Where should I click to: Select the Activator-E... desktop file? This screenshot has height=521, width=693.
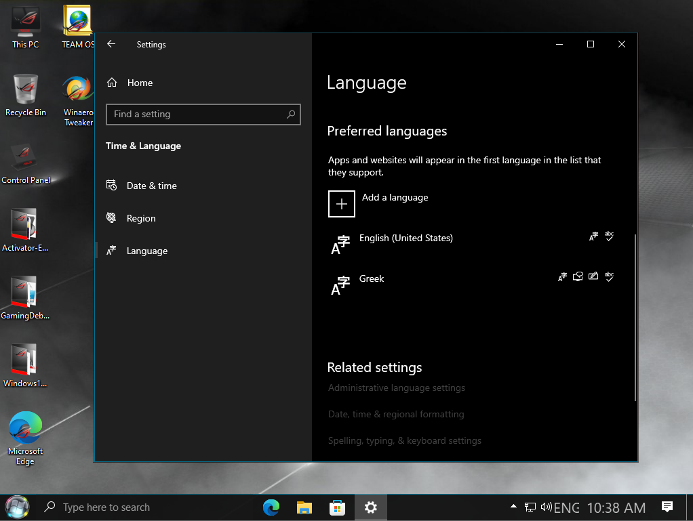pos(25,230)
